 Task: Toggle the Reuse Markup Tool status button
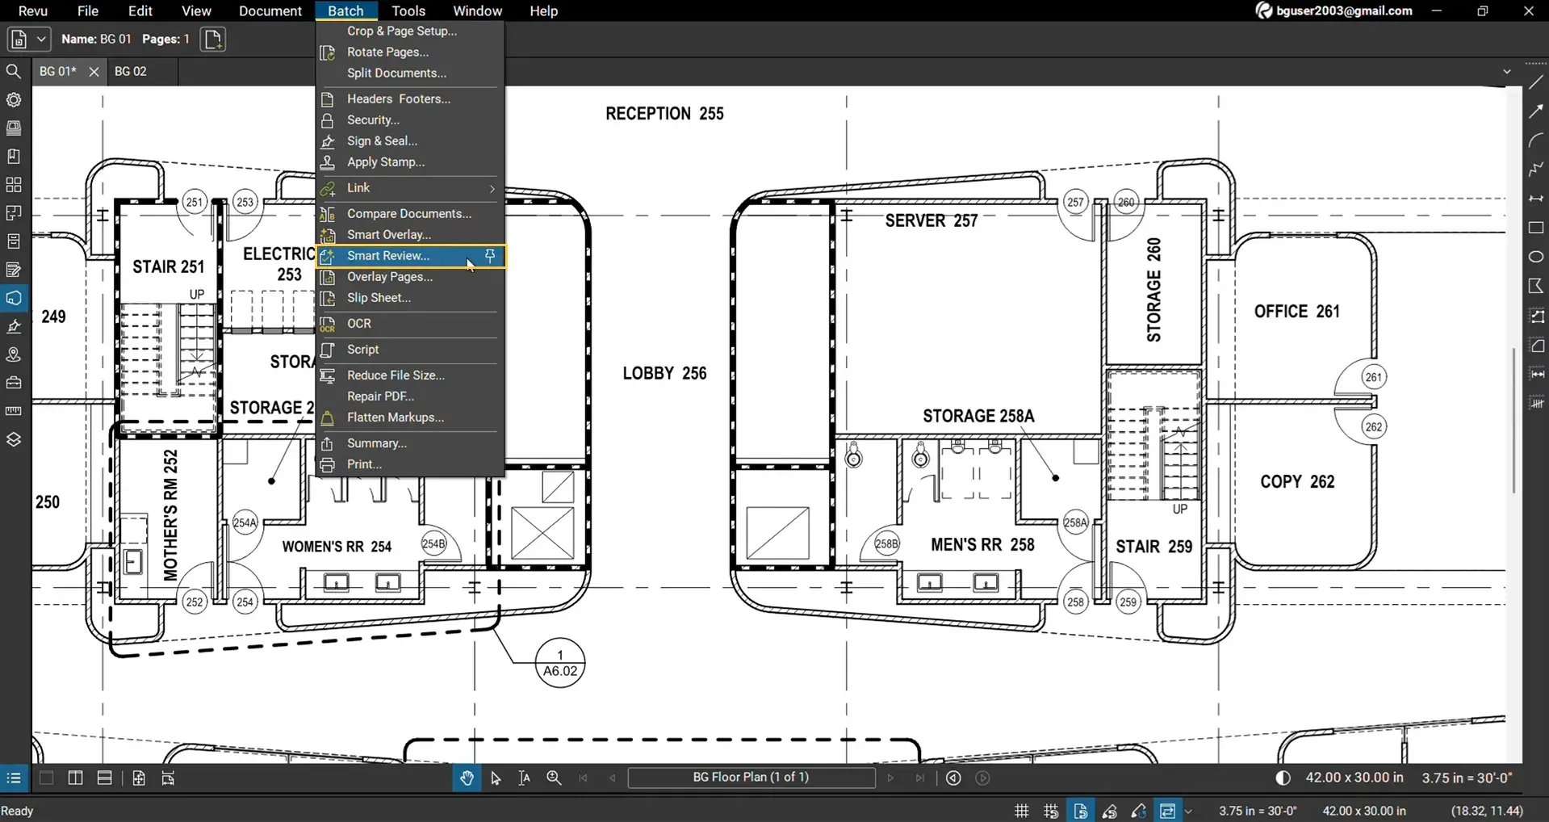pyautogui.click(x=1139, y=811)
